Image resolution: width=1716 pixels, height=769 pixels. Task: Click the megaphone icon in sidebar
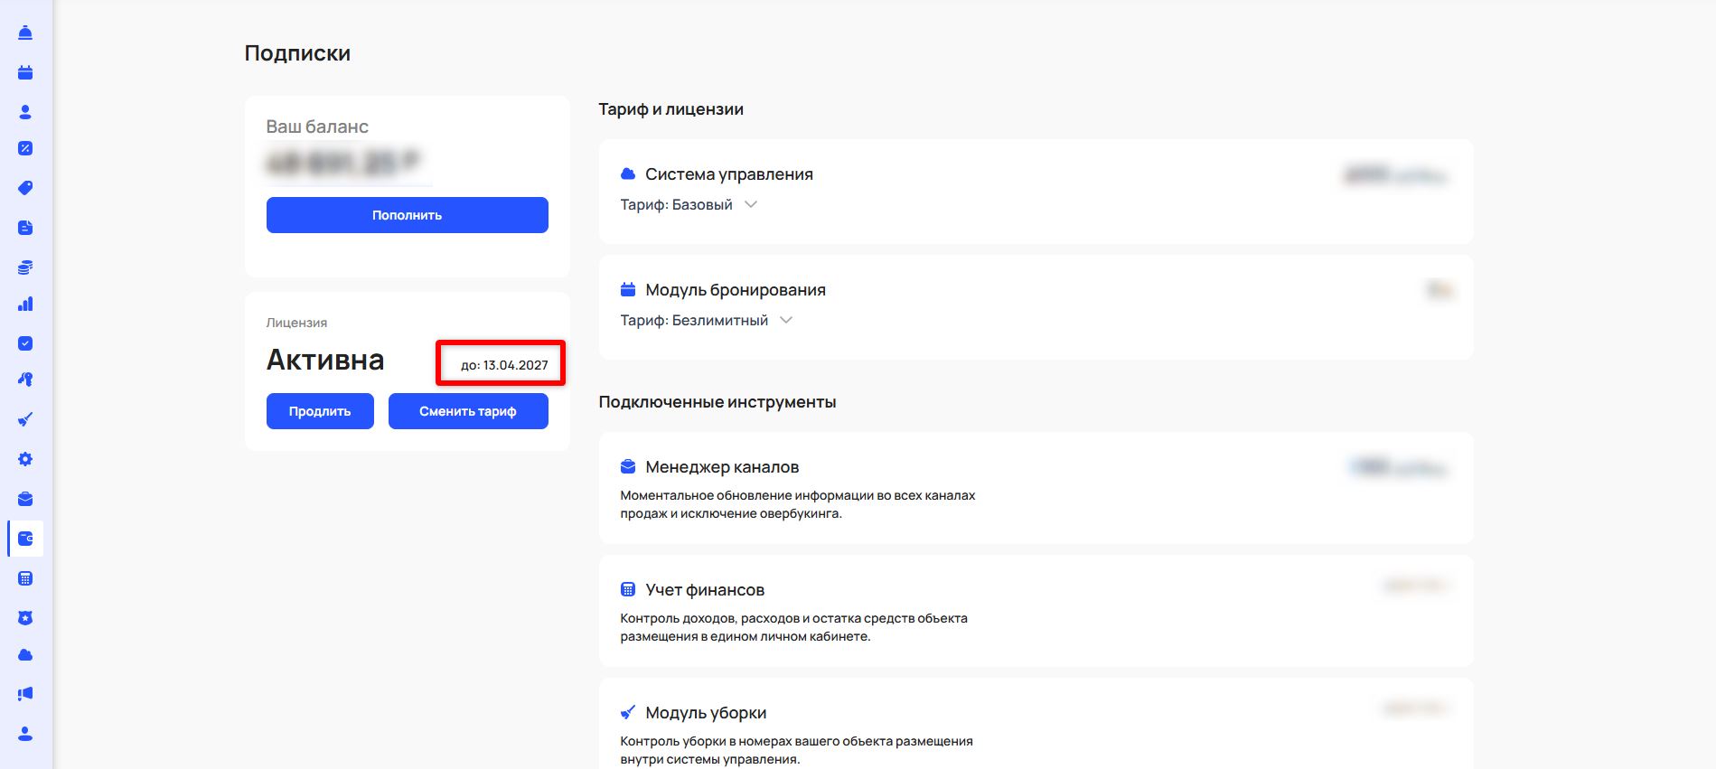pos(25,694)
